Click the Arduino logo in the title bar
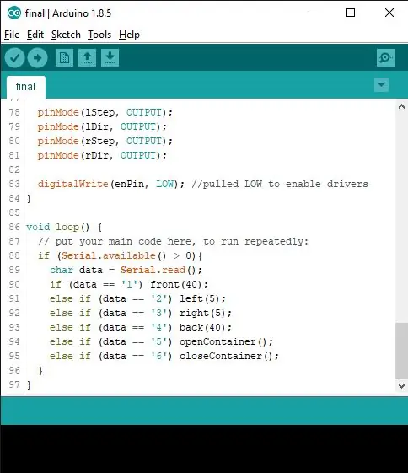This screenshot has width=408, height=473. (x=14, y=13)
